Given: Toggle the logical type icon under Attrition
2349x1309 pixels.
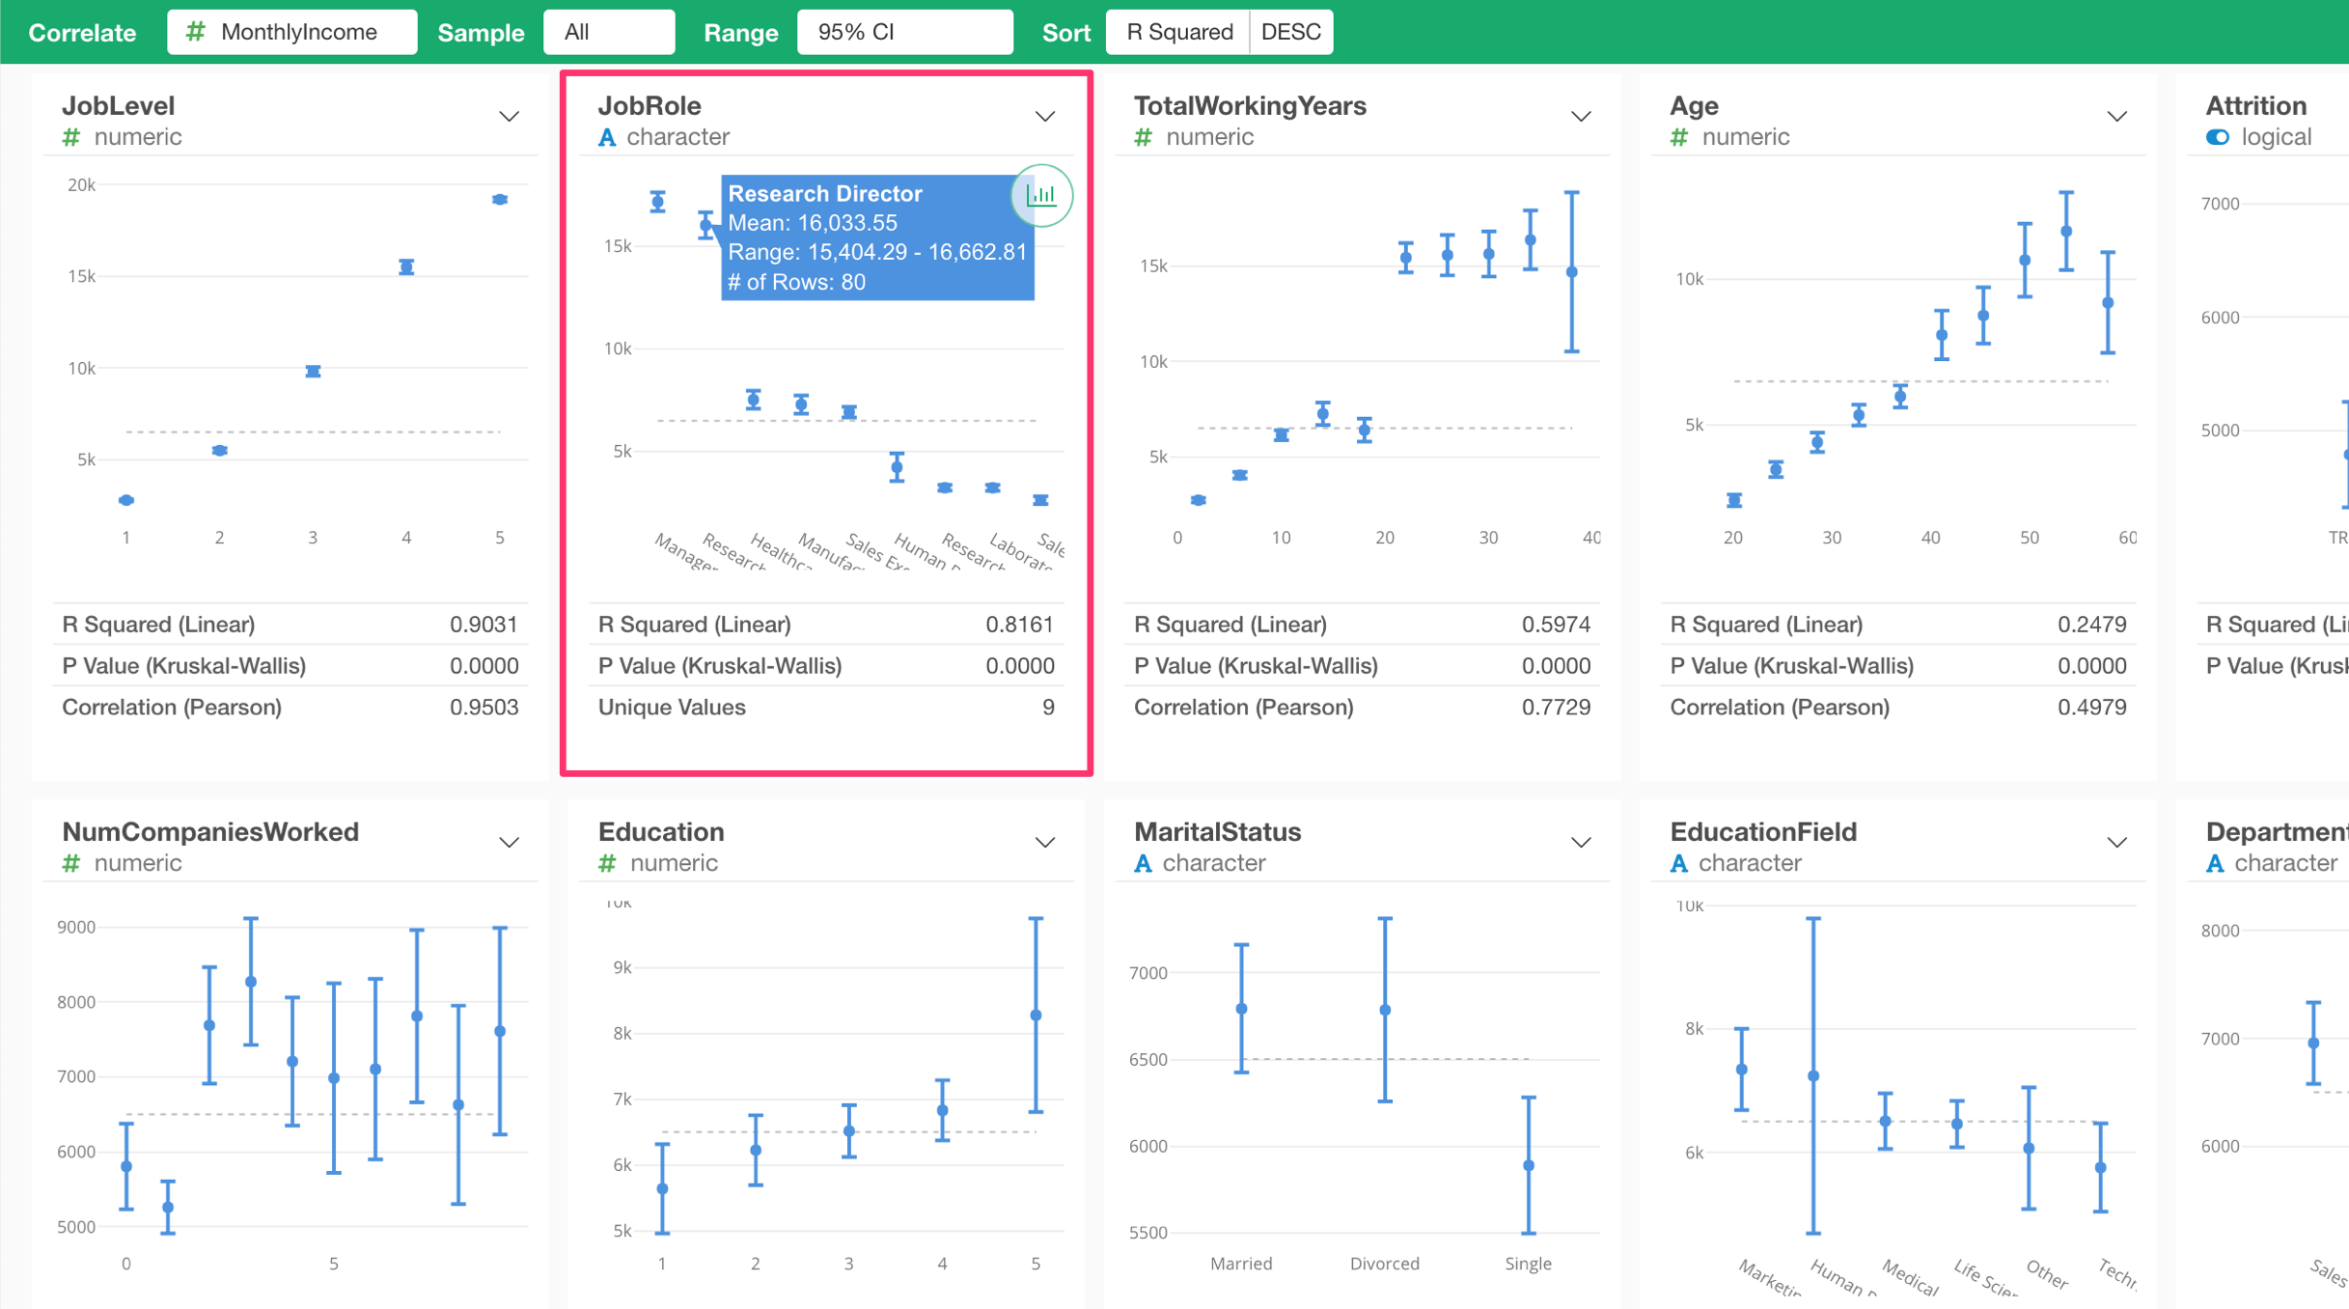Looking at the screenshot, I should coord(2218,137).
